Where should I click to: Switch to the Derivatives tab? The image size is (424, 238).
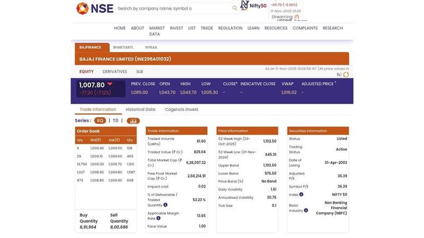tap(115, 71)
